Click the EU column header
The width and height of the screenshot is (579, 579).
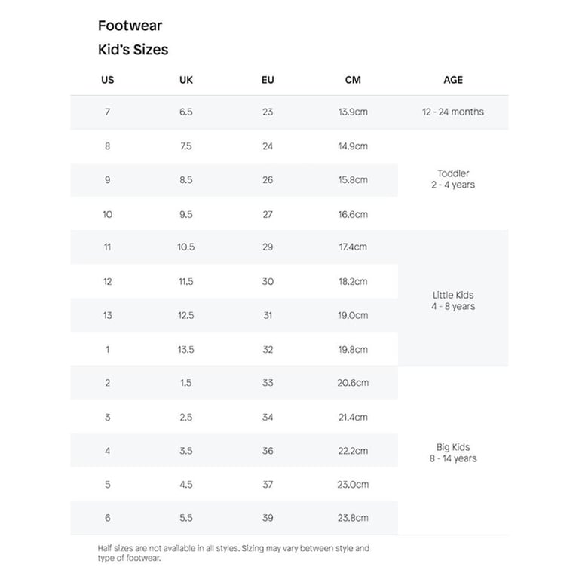point(268,80)
